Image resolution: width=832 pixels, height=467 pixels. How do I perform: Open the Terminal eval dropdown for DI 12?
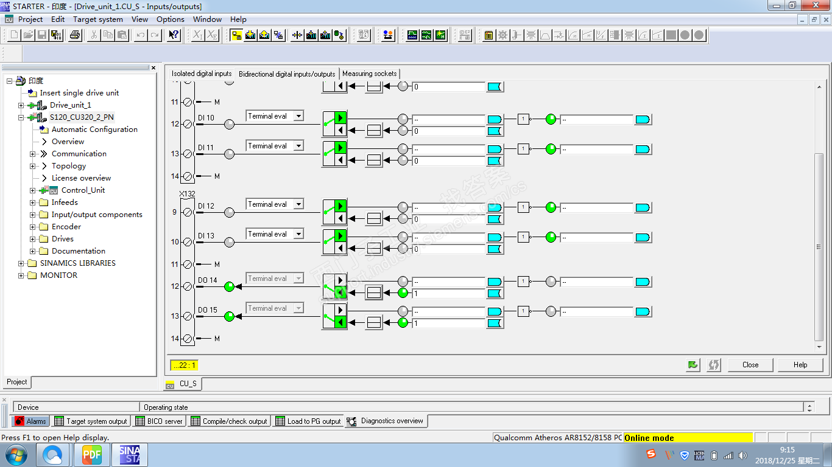(x=298, y=204)
